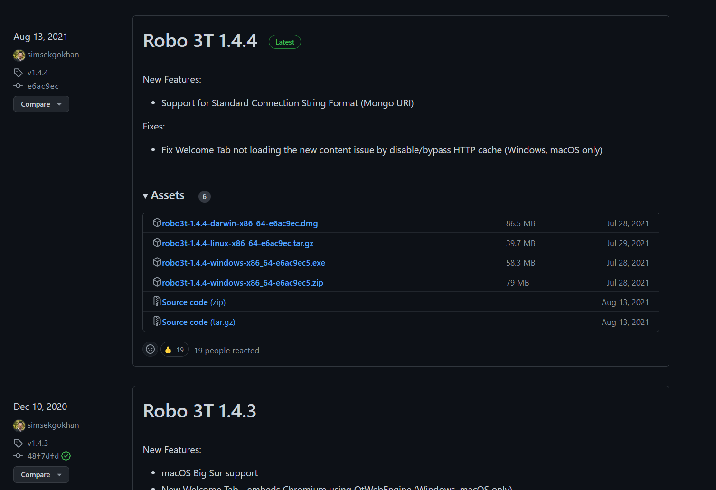Click package icon for the linux tar.gz asset
Image resolution: width=716 pixels, height=490 pixels.
point(157,242)
